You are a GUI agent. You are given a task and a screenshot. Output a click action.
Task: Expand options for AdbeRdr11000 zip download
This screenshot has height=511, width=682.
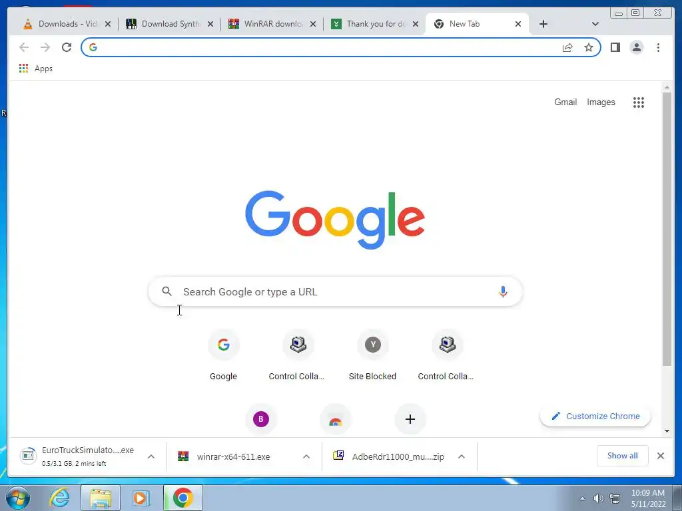(462, 456)
